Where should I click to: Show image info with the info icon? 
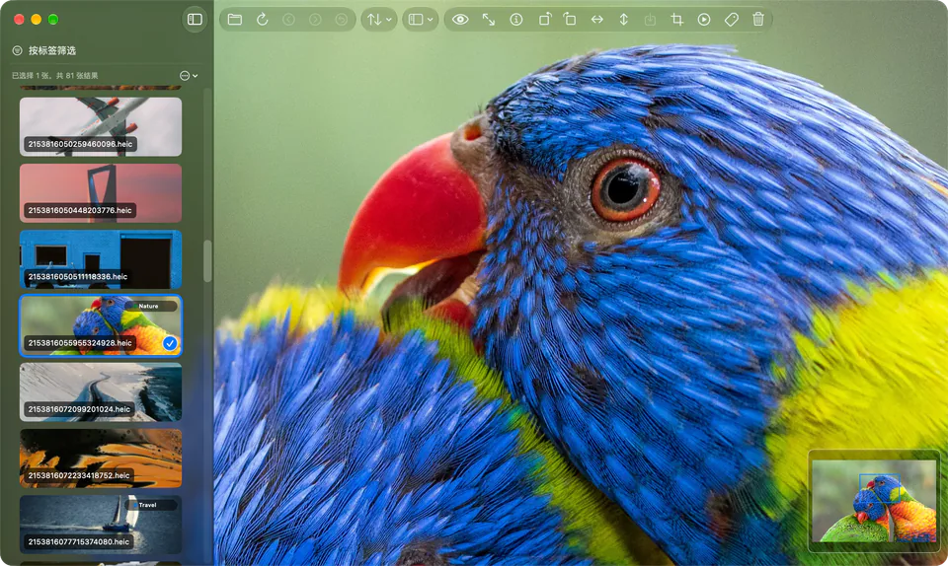point(515,20)
